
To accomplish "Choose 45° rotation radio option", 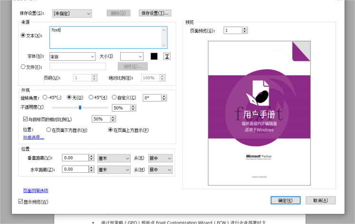I will tap(91, 97).
